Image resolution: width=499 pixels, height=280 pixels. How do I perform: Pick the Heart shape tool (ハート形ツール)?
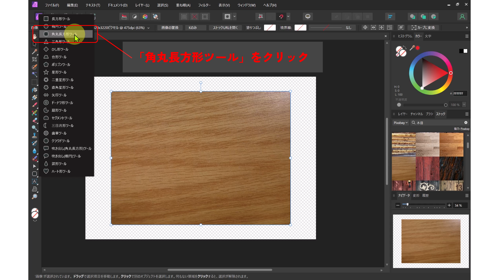coord(61,171)
